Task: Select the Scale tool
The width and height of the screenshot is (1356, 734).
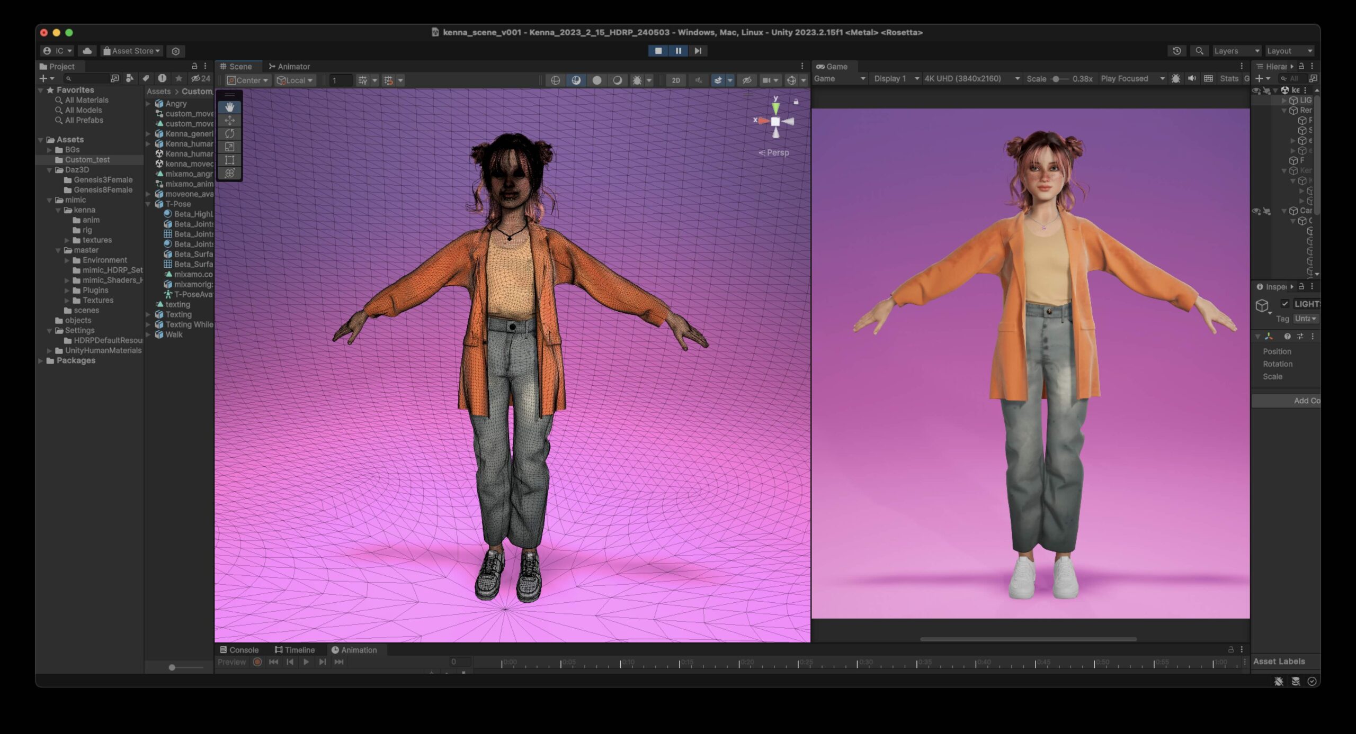Action: point(230,147)
